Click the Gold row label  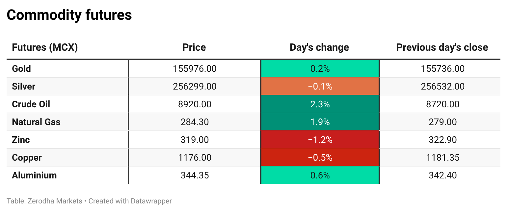click(21, 69)
